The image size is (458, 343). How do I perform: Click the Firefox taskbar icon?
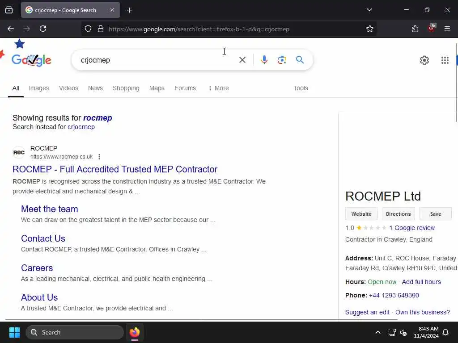[x=134, y=332]
